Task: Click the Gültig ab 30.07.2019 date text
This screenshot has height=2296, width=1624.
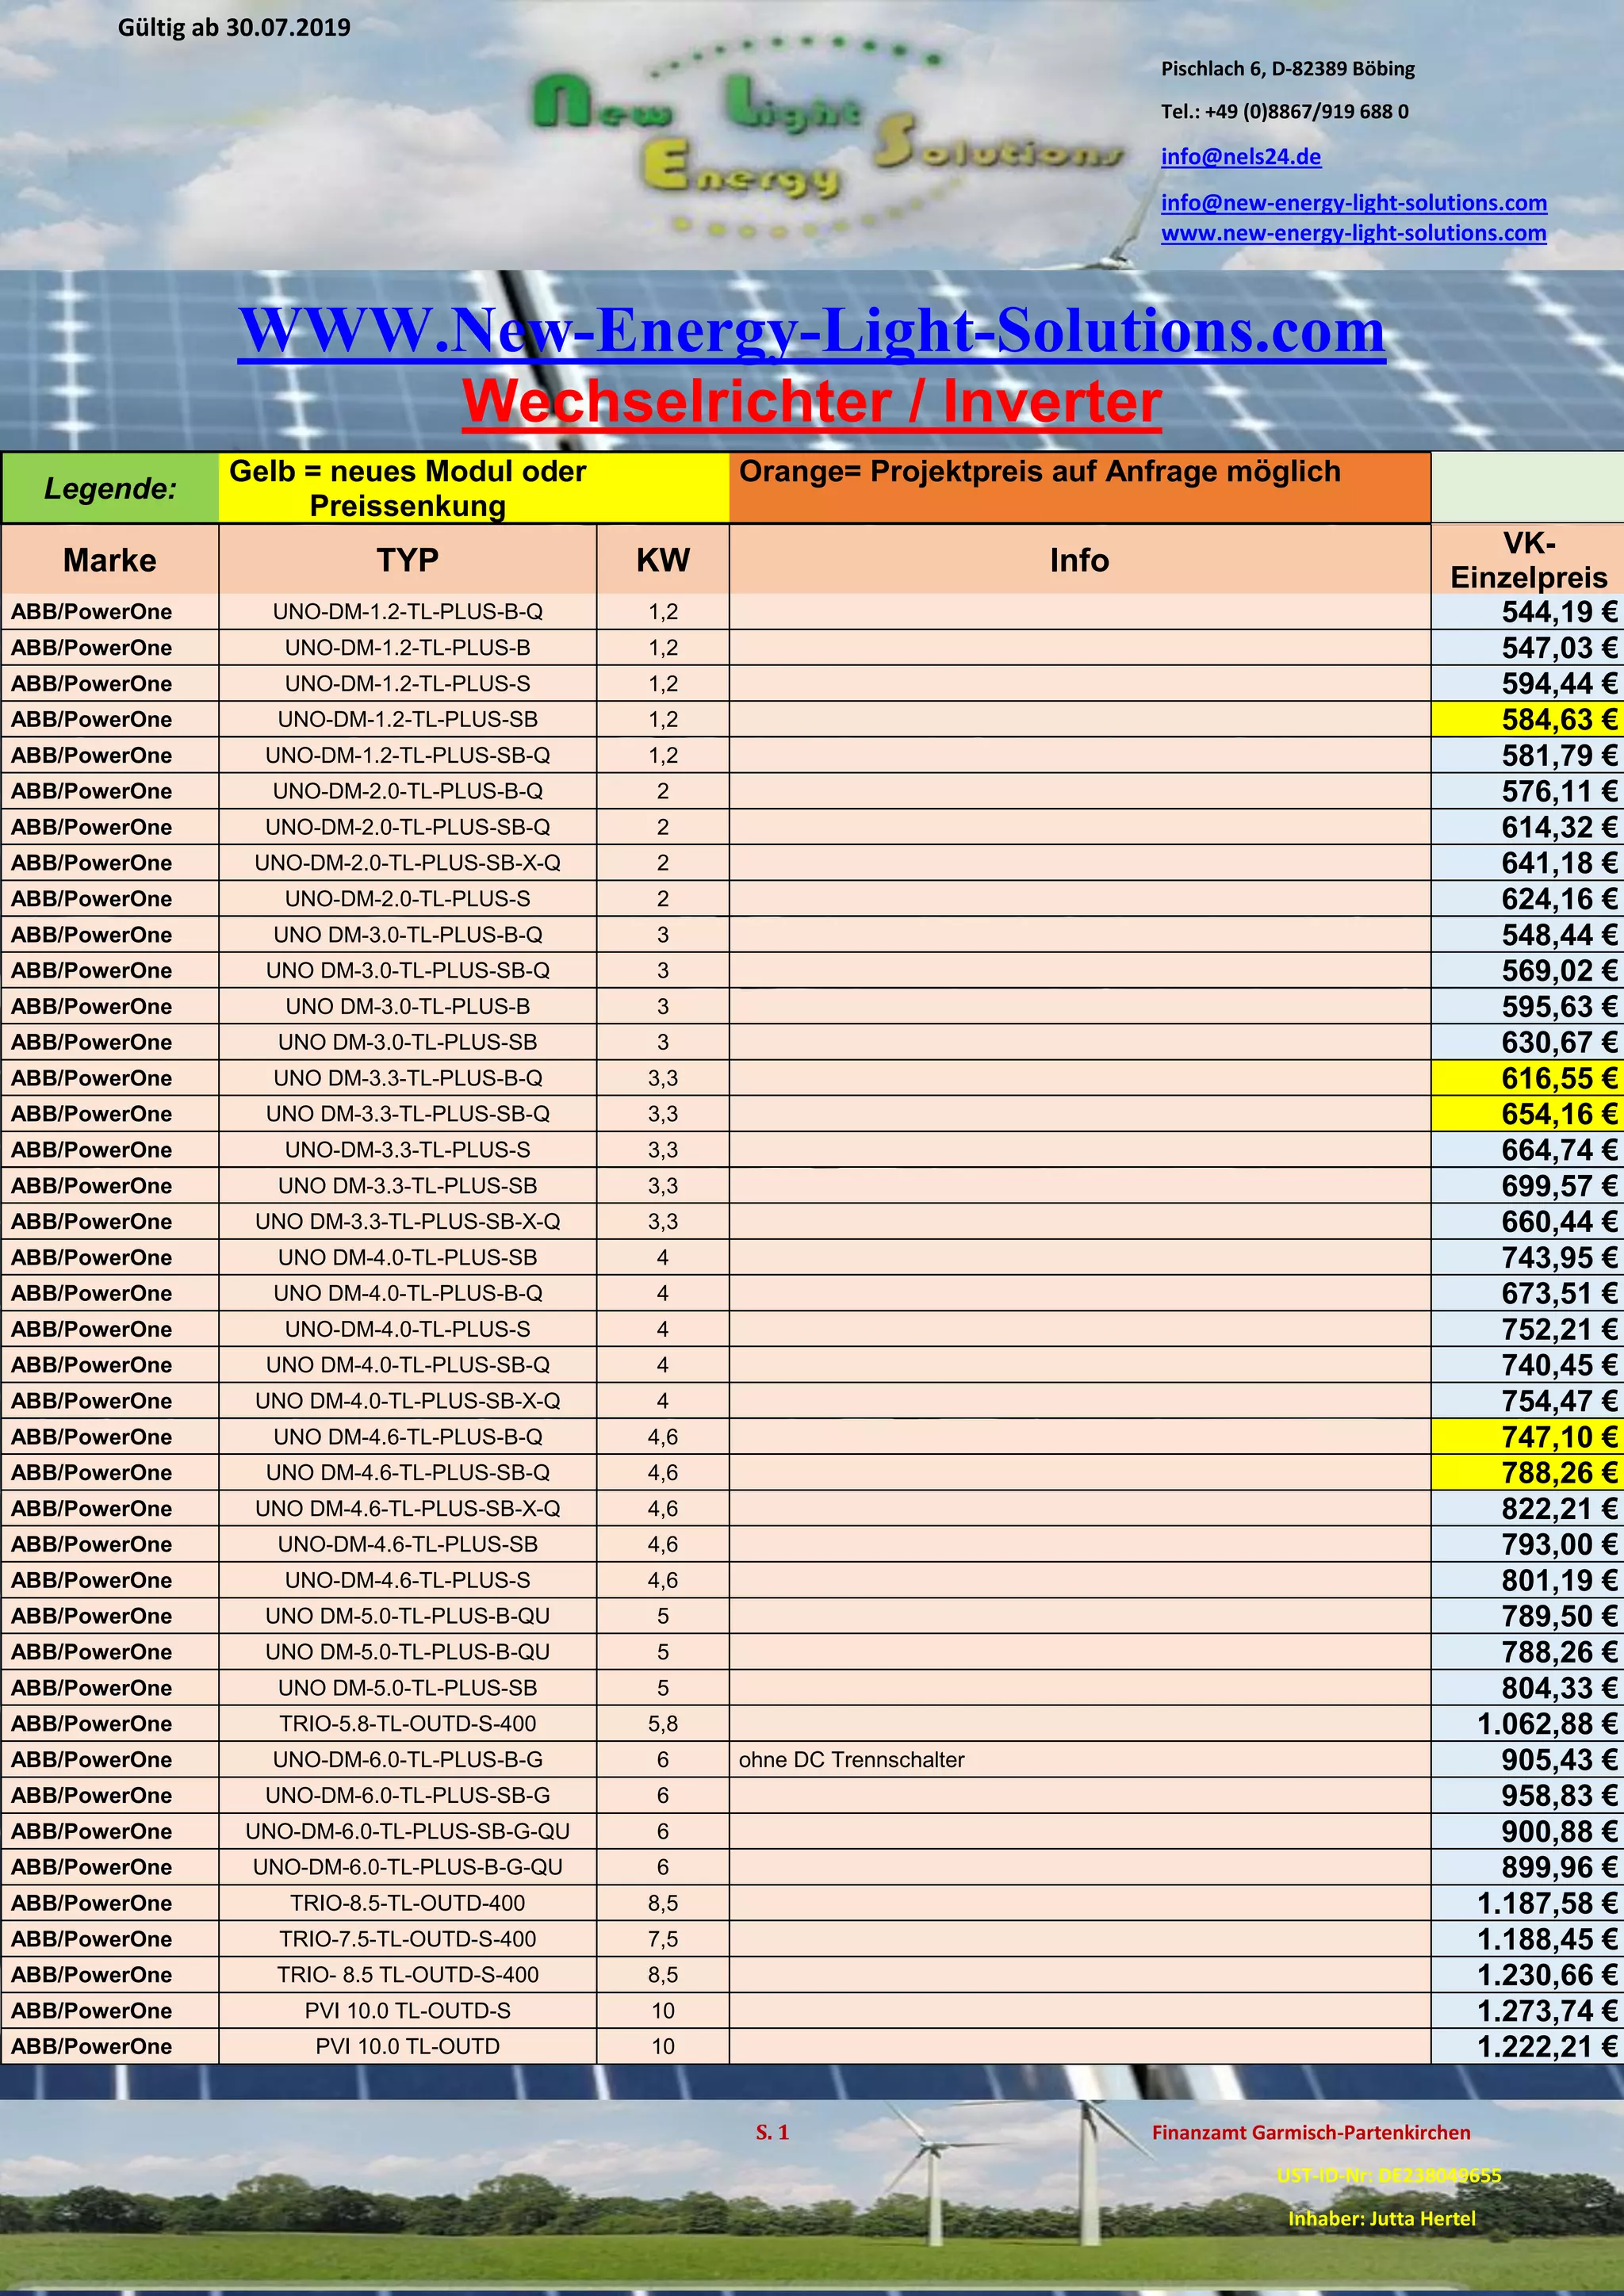Action: coord(234,27)
